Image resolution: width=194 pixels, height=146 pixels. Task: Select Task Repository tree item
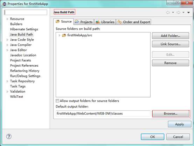pyautogui.click(x=22, y=81)
